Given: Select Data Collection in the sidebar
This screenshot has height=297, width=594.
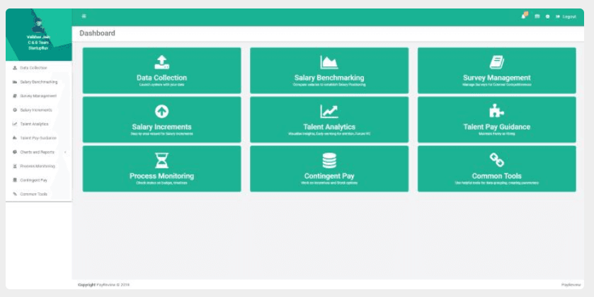Looking at the screenshot, I should [x=33, y=68].
